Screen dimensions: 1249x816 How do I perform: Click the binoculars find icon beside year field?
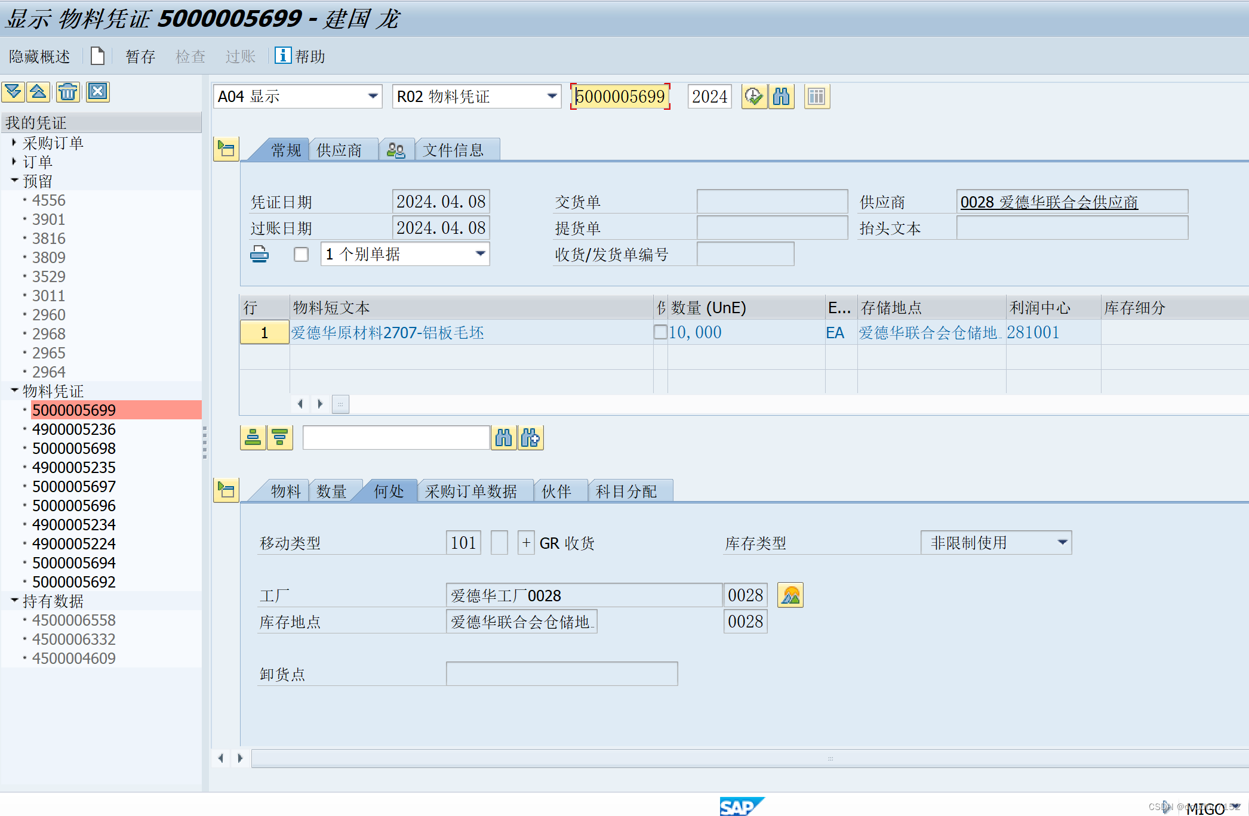pos(781,97)
